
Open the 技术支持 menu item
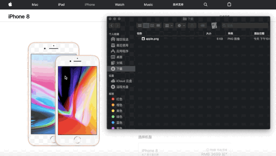[x=178, y=5]
